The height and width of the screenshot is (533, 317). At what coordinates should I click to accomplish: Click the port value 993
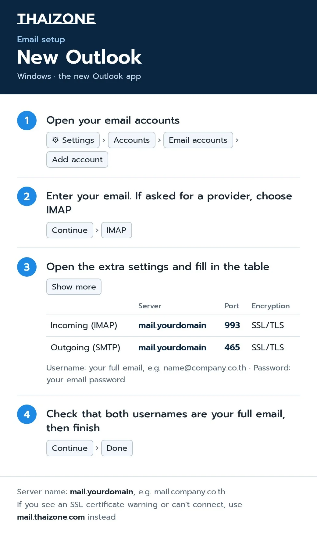pyautogui.click(x=232, y=325)
